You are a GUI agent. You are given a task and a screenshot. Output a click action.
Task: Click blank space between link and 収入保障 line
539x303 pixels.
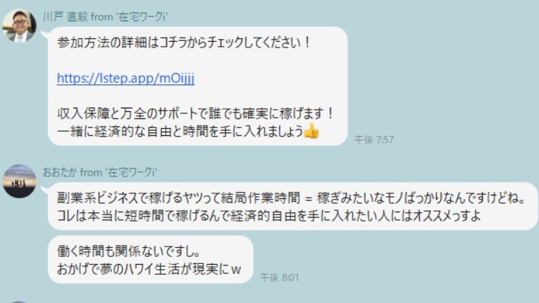click(x=198, y=96)
